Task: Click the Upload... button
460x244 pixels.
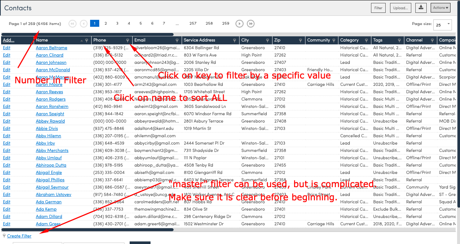Action: click(400, 8)
